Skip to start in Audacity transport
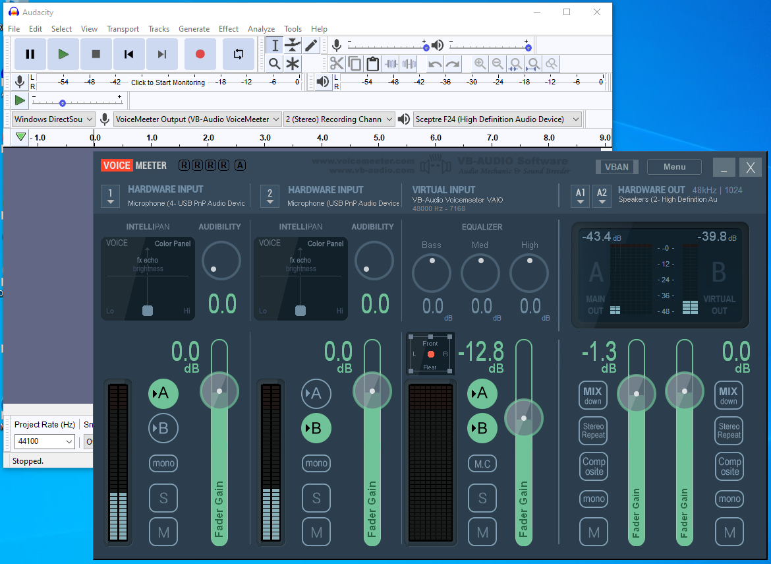The height and width of the screenshot is (564, 771). tap(128, 54)
